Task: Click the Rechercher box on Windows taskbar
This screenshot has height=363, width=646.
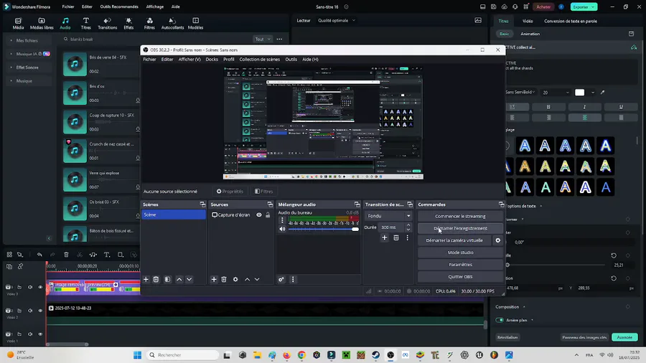Action: [x=183, y=355]
